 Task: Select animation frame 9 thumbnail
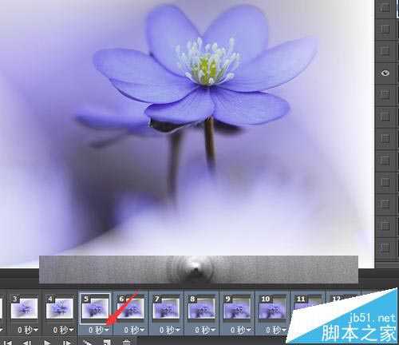coord(237,308)
